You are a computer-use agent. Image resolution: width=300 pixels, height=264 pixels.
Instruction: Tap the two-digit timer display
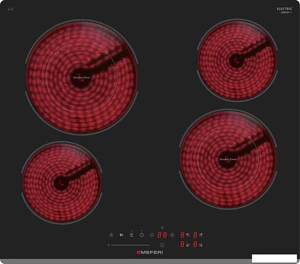tap(162, 235)
